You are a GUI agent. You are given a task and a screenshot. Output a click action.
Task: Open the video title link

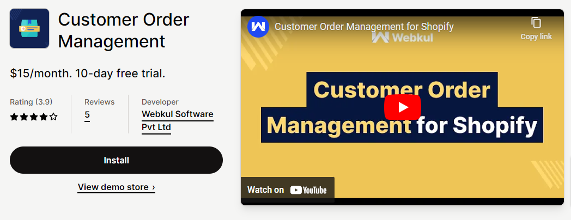[x=364, y=27]
